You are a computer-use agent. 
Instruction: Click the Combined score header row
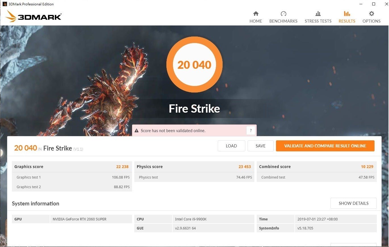(x=316, y=167)
